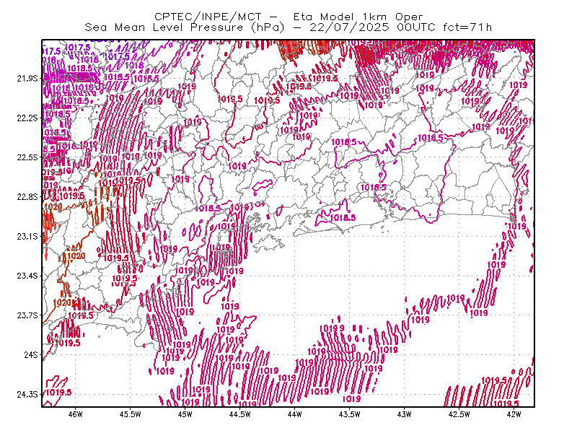577x446 pixels.
Task: Click the "45W" longitude axis label
Action: point(185,414)
